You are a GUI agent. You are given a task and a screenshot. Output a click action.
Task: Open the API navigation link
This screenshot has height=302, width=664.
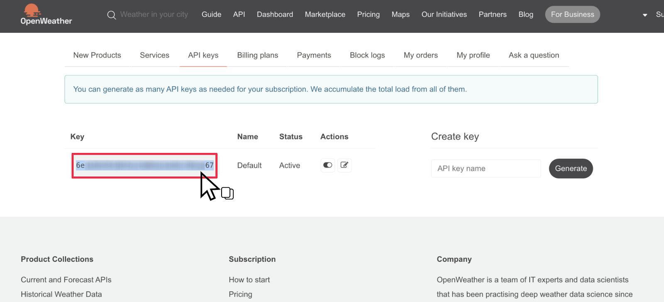click(x=239, y=14)
